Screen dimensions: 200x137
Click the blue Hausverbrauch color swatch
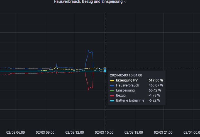click(112, 85)
